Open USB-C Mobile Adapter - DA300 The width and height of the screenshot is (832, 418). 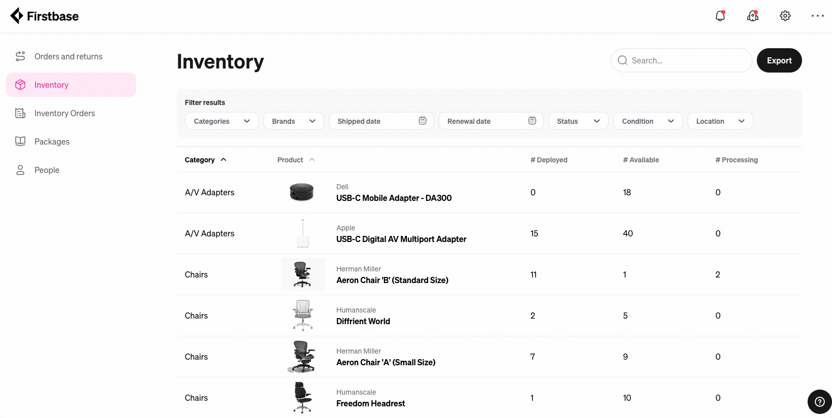coord(394,198)
